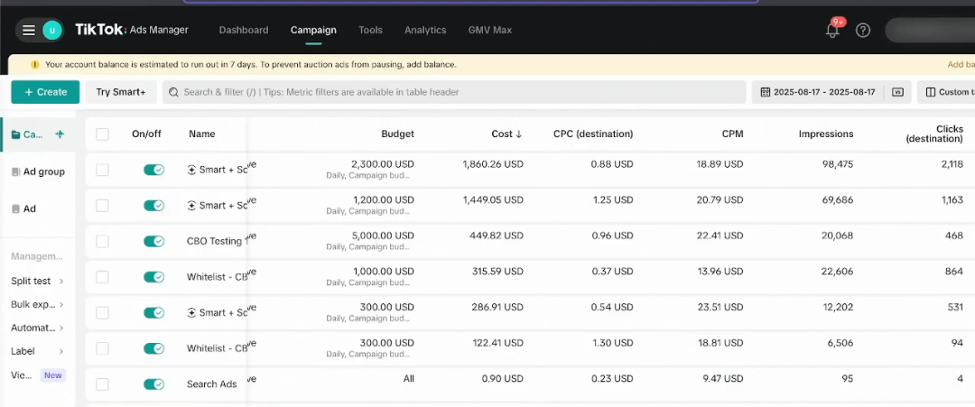
Task: Click the sparkle icon beside Campaign tab
Action: [60, 134]
